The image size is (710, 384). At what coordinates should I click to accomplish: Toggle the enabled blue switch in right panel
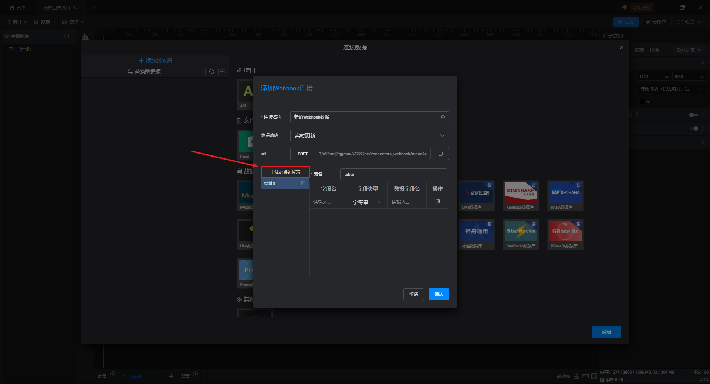point(694,128)
